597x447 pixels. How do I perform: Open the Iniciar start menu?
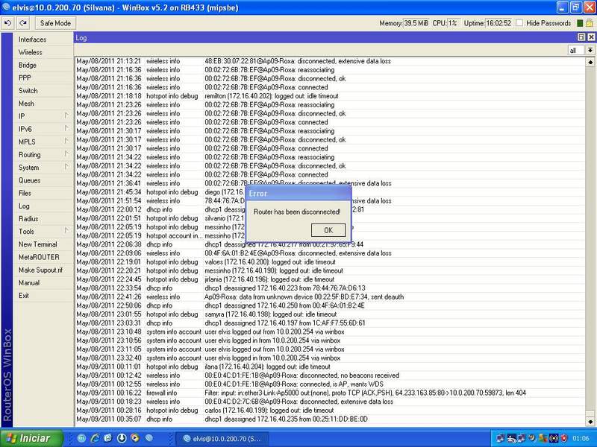(x=31, y=438)
